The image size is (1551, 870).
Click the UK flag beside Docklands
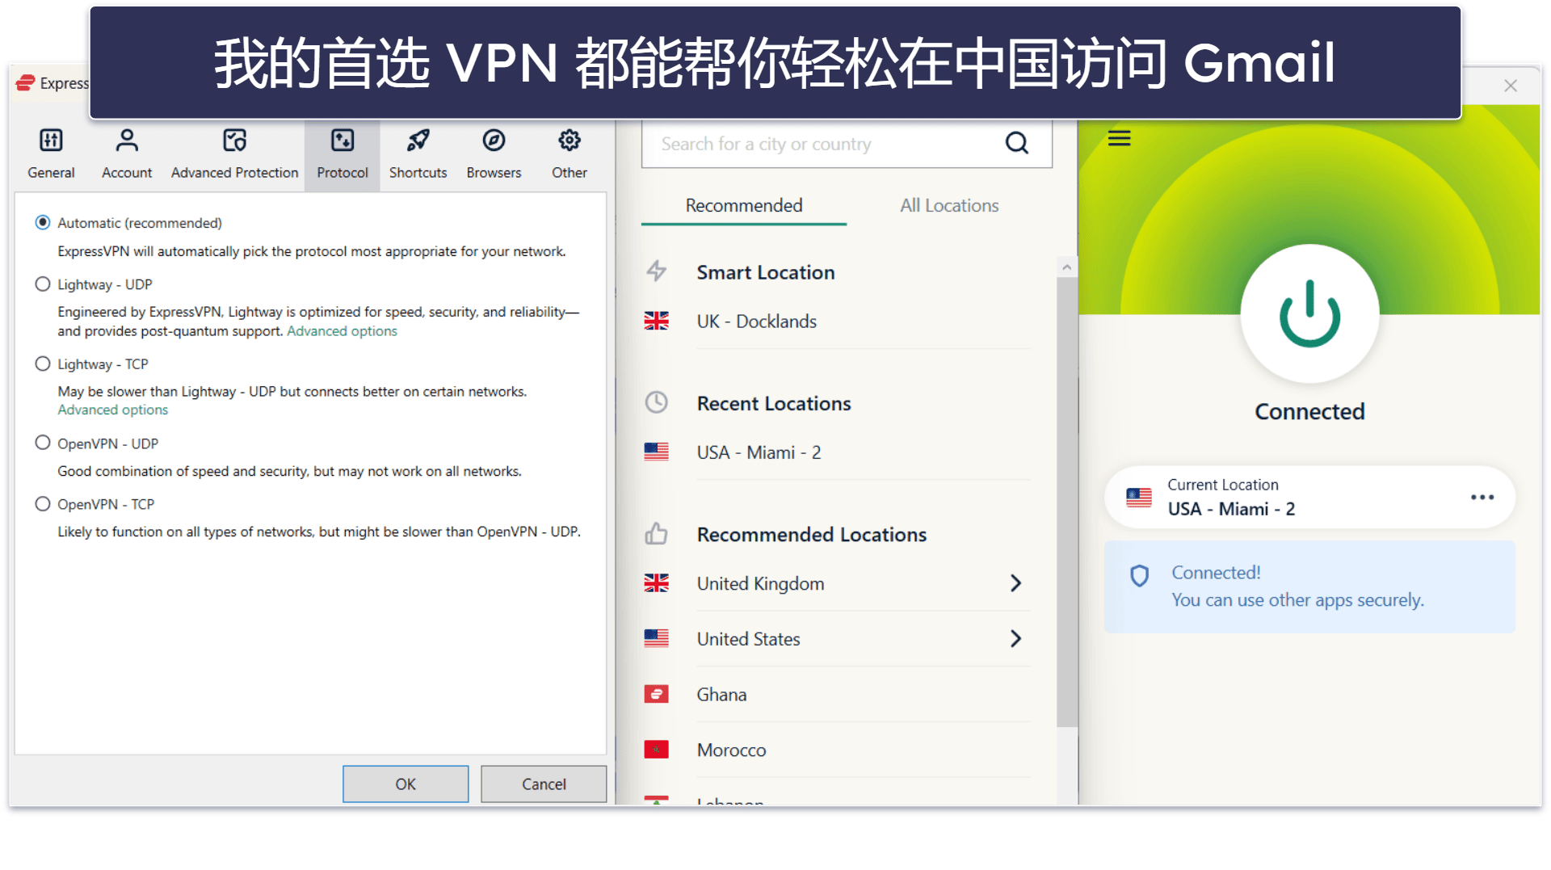point(656,321)
